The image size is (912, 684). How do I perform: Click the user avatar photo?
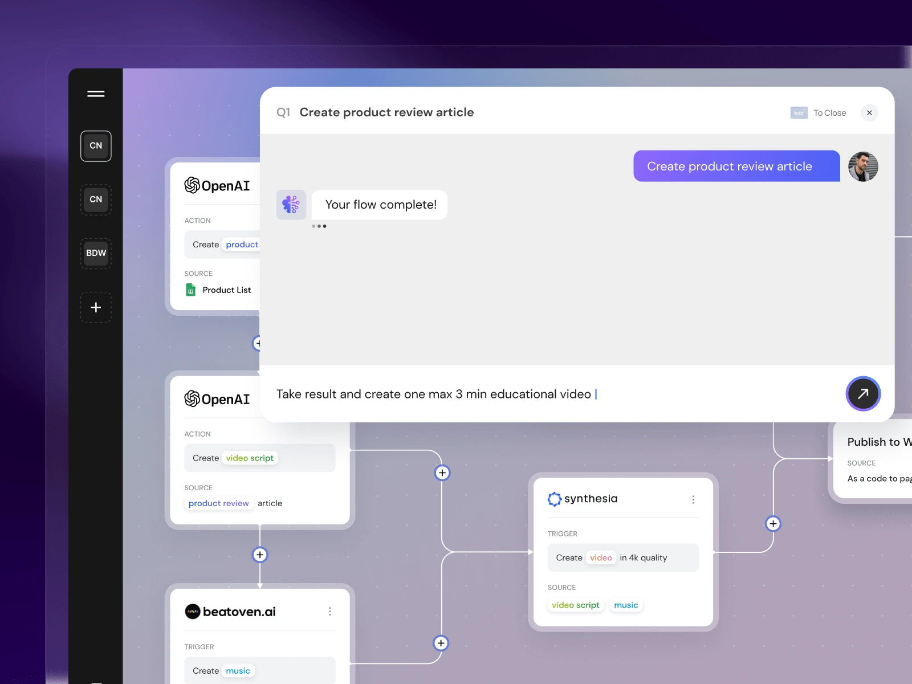click(863, 166)
